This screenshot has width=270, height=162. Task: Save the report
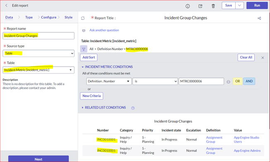[229, 5]
